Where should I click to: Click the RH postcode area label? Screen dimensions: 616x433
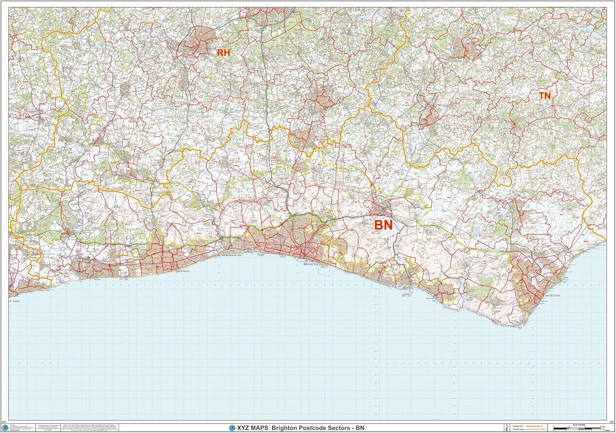click(x=224, y=53)
